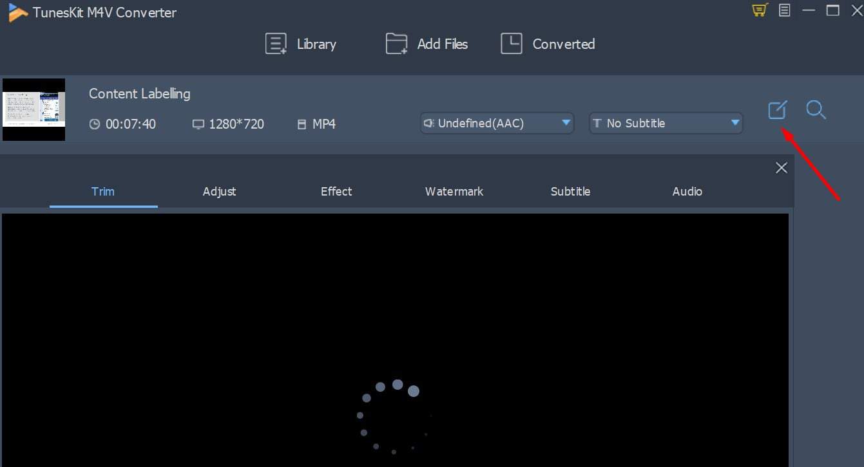Close the edit panel with X
Viewport: 864px width, 467px height.
coord(782,168)
